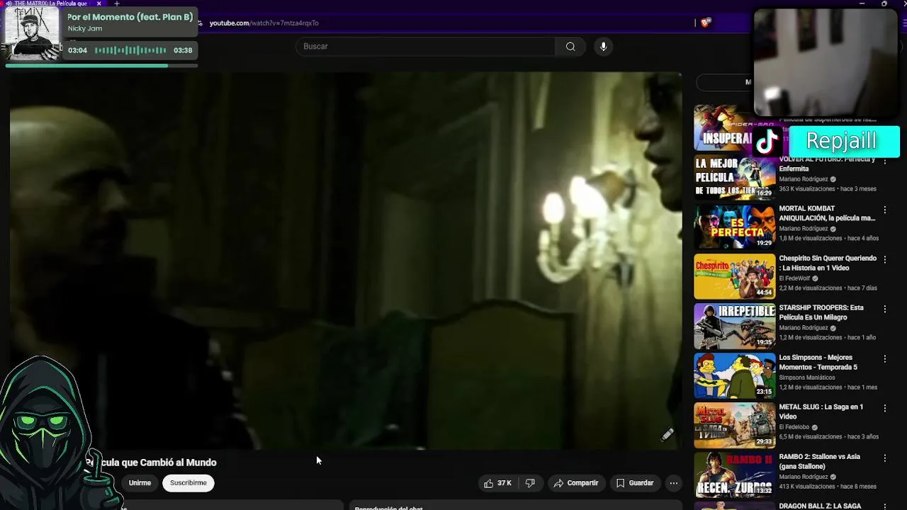
Task: Click the search magnifier button
Action: 570,47
